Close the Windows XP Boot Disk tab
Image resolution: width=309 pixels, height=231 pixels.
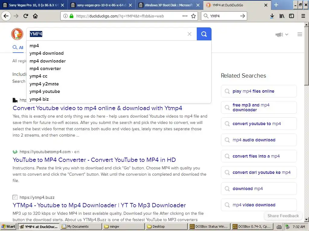coord(198,5)
